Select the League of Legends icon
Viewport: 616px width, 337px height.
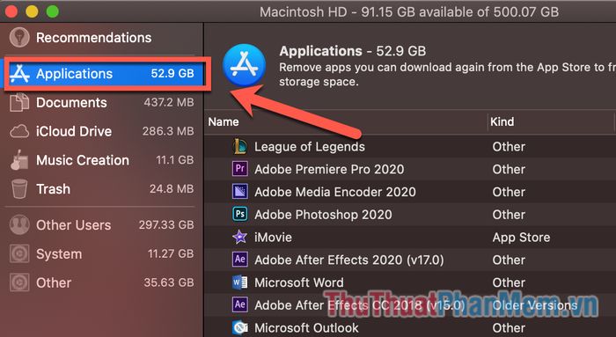click(x=239, y=147)
